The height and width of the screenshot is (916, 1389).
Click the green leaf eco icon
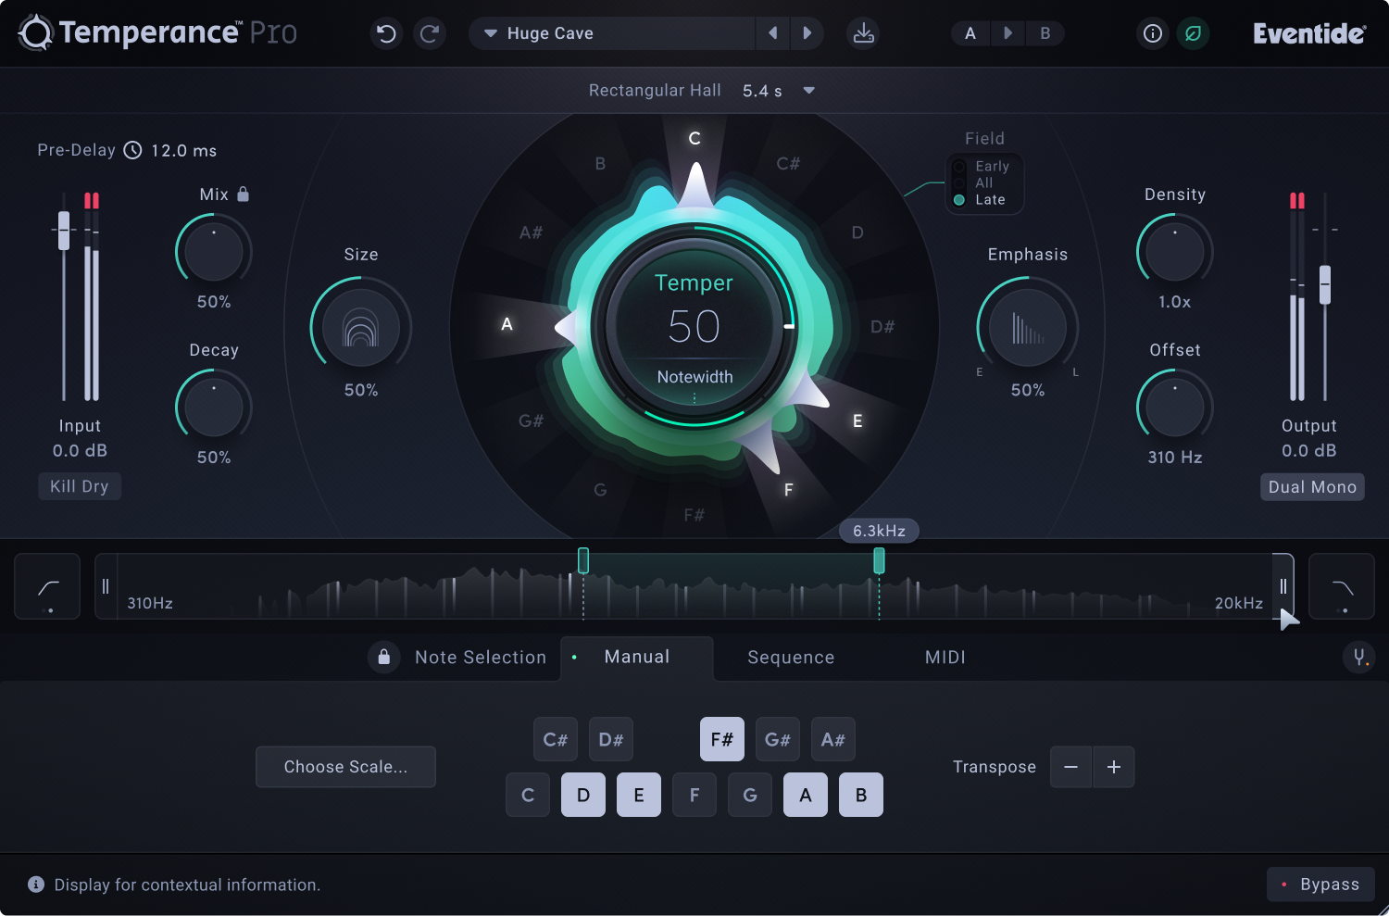(1193, 34)
